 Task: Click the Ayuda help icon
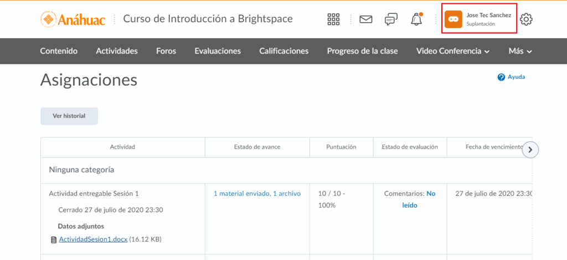click(x=501, y=77)
